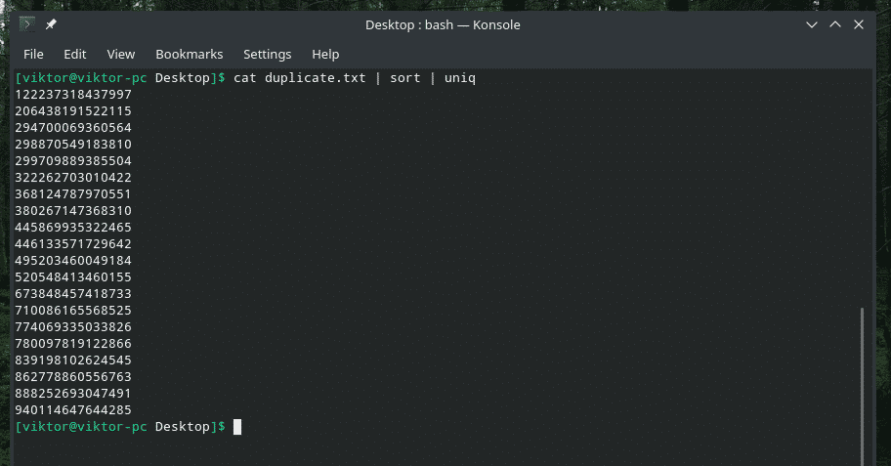
Task: Click the Konsole terminal icon in title bar
Action: (27, 24)
